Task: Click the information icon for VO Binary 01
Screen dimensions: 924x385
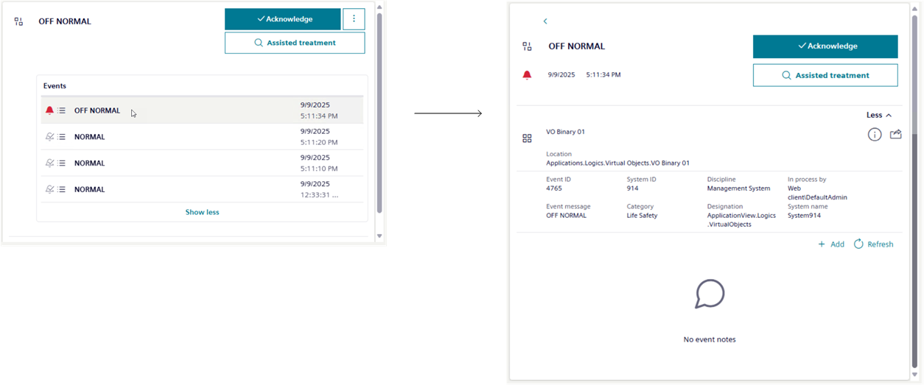Action: pos(874,135)
